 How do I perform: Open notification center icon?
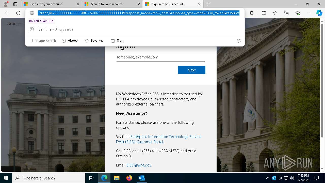pyautogui.click(x=317, y=178)
